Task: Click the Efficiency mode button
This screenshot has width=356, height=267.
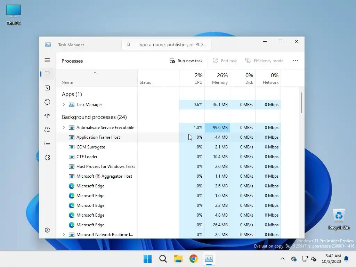Action: [264, 60]
